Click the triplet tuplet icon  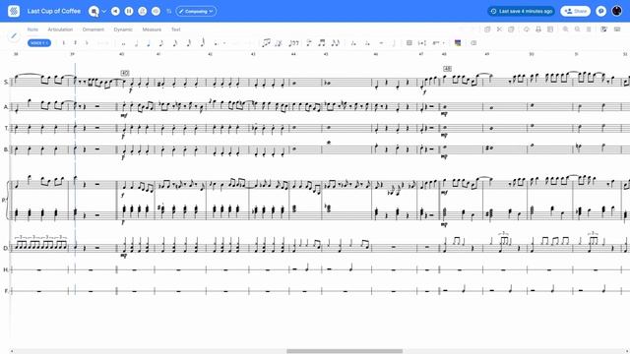pos(294,43)
